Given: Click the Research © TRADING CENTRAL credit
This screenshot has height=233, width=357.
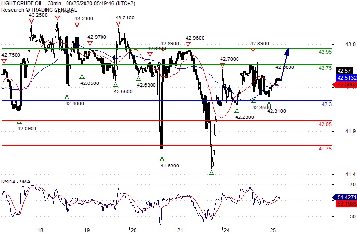Looking at the screenshot, I should (x=39, y=10).
